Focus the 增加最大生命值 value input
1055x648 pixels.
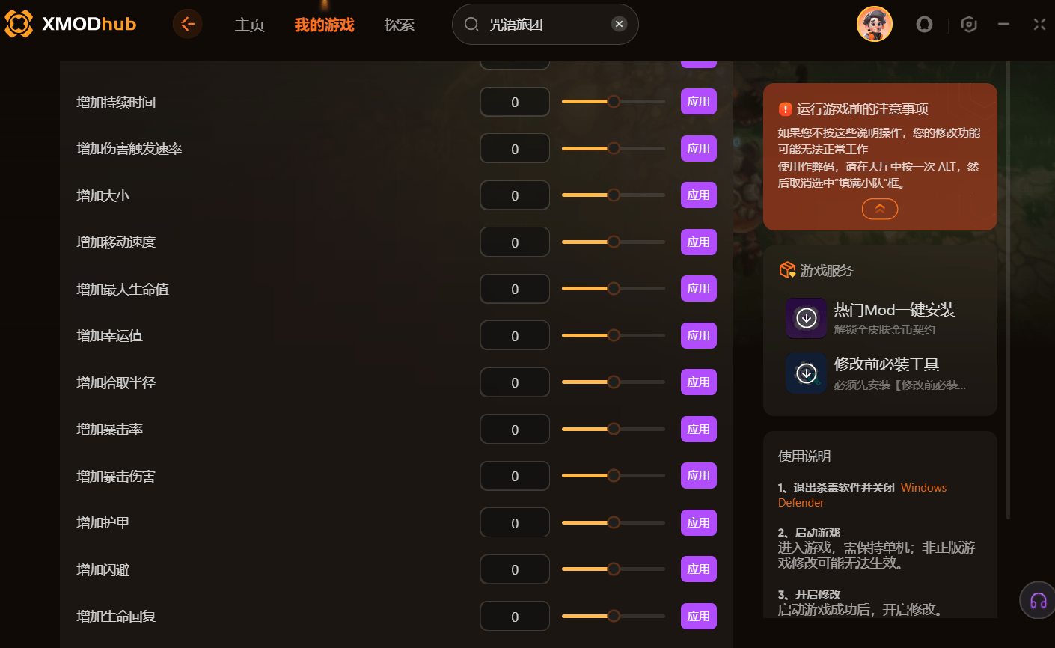pyautogui.click(x=515, y=289)
